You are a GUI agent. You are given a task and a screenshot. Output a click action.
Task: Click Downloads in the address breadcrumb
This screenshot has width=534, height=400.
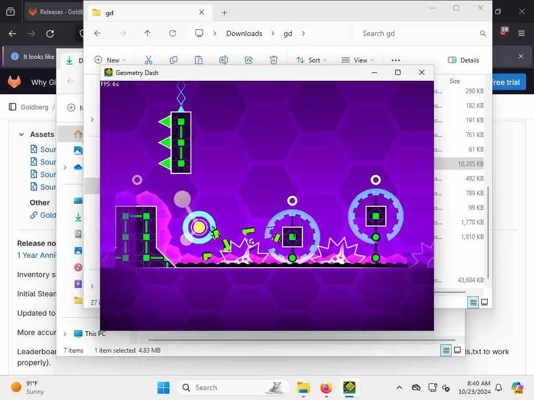244,33
